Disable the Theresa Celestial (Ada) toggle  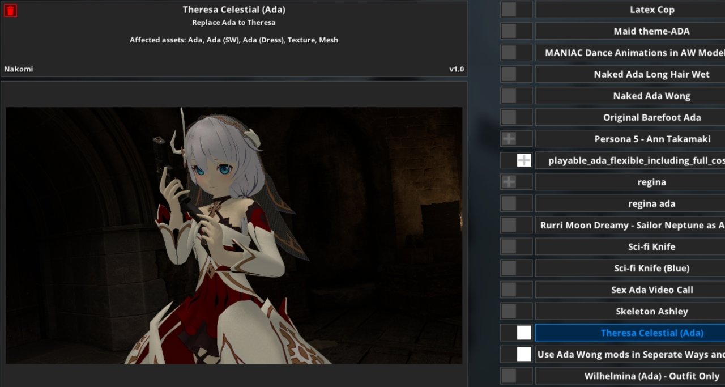(517, 333)
